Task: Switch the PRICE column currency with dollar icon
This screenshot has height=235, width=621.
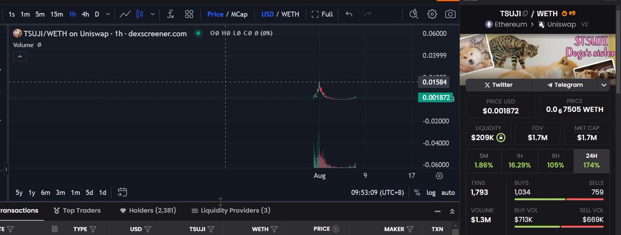Action: pos(336,229)
